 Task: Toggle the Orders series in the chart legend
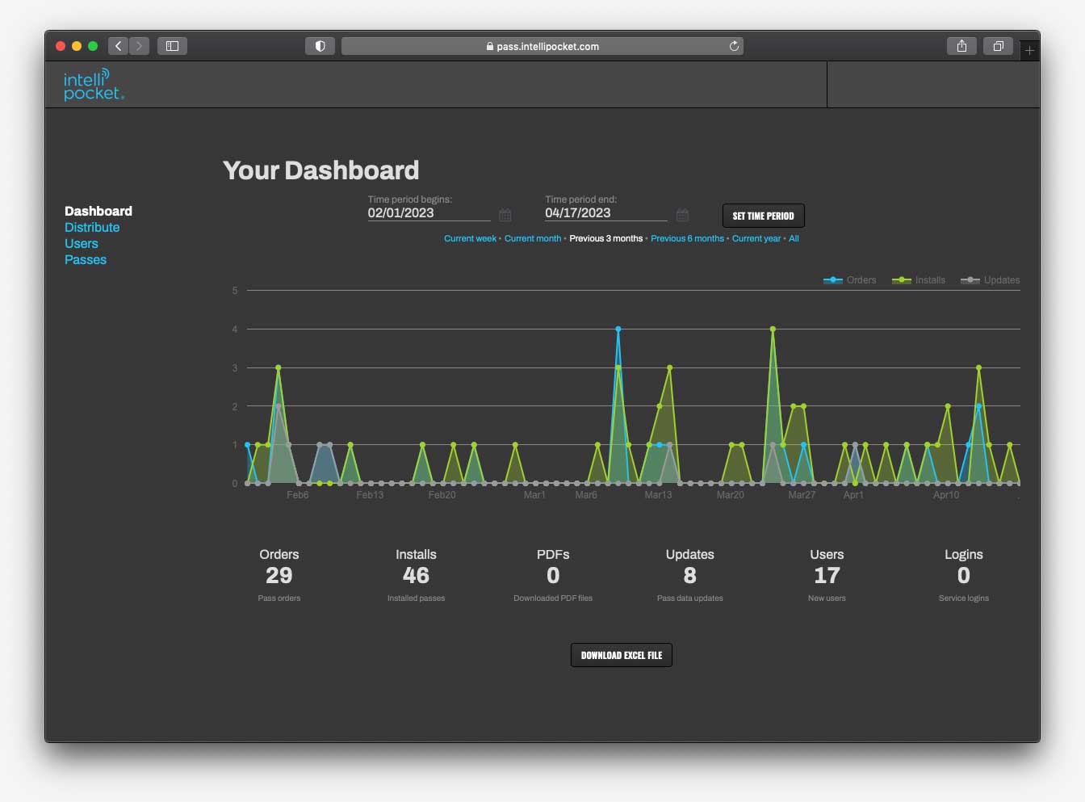coord(850,280)
